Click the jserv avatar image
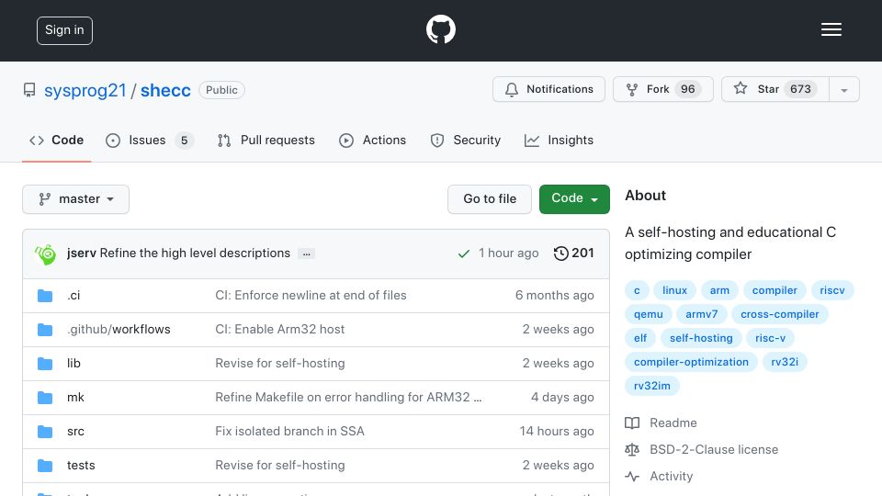The height and width of the screenshot is (496, 882). coord(46,254)
